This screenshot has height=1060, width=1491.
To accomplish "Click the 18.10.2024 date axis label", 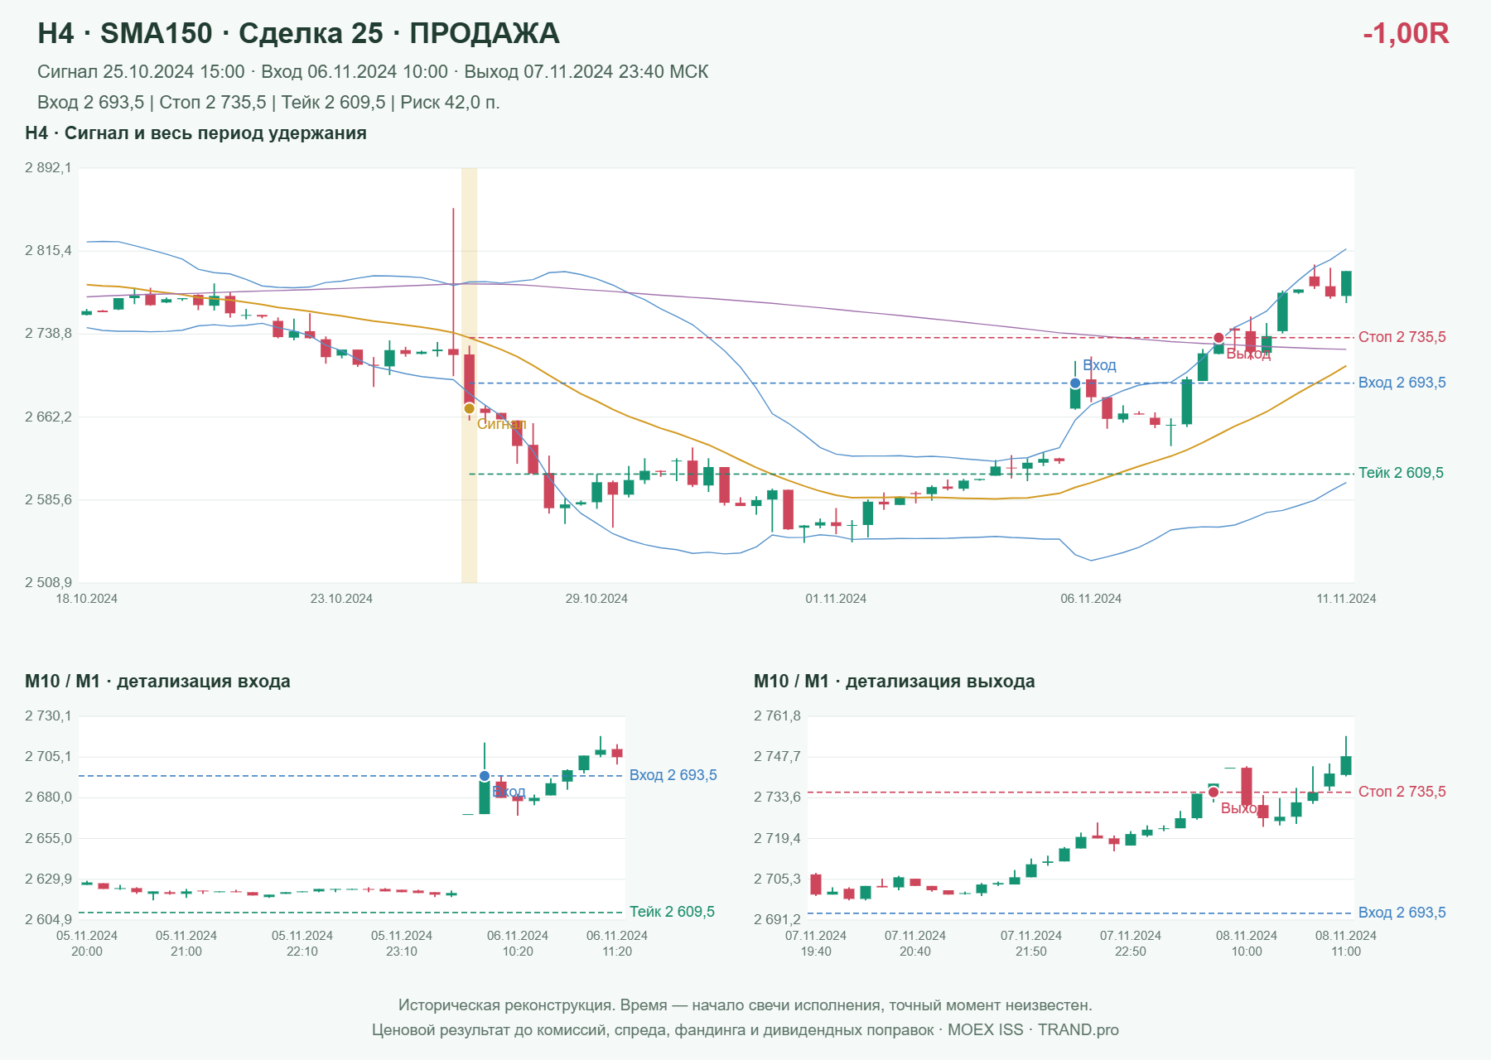I will pyautogui.click(x=87, y=599).
